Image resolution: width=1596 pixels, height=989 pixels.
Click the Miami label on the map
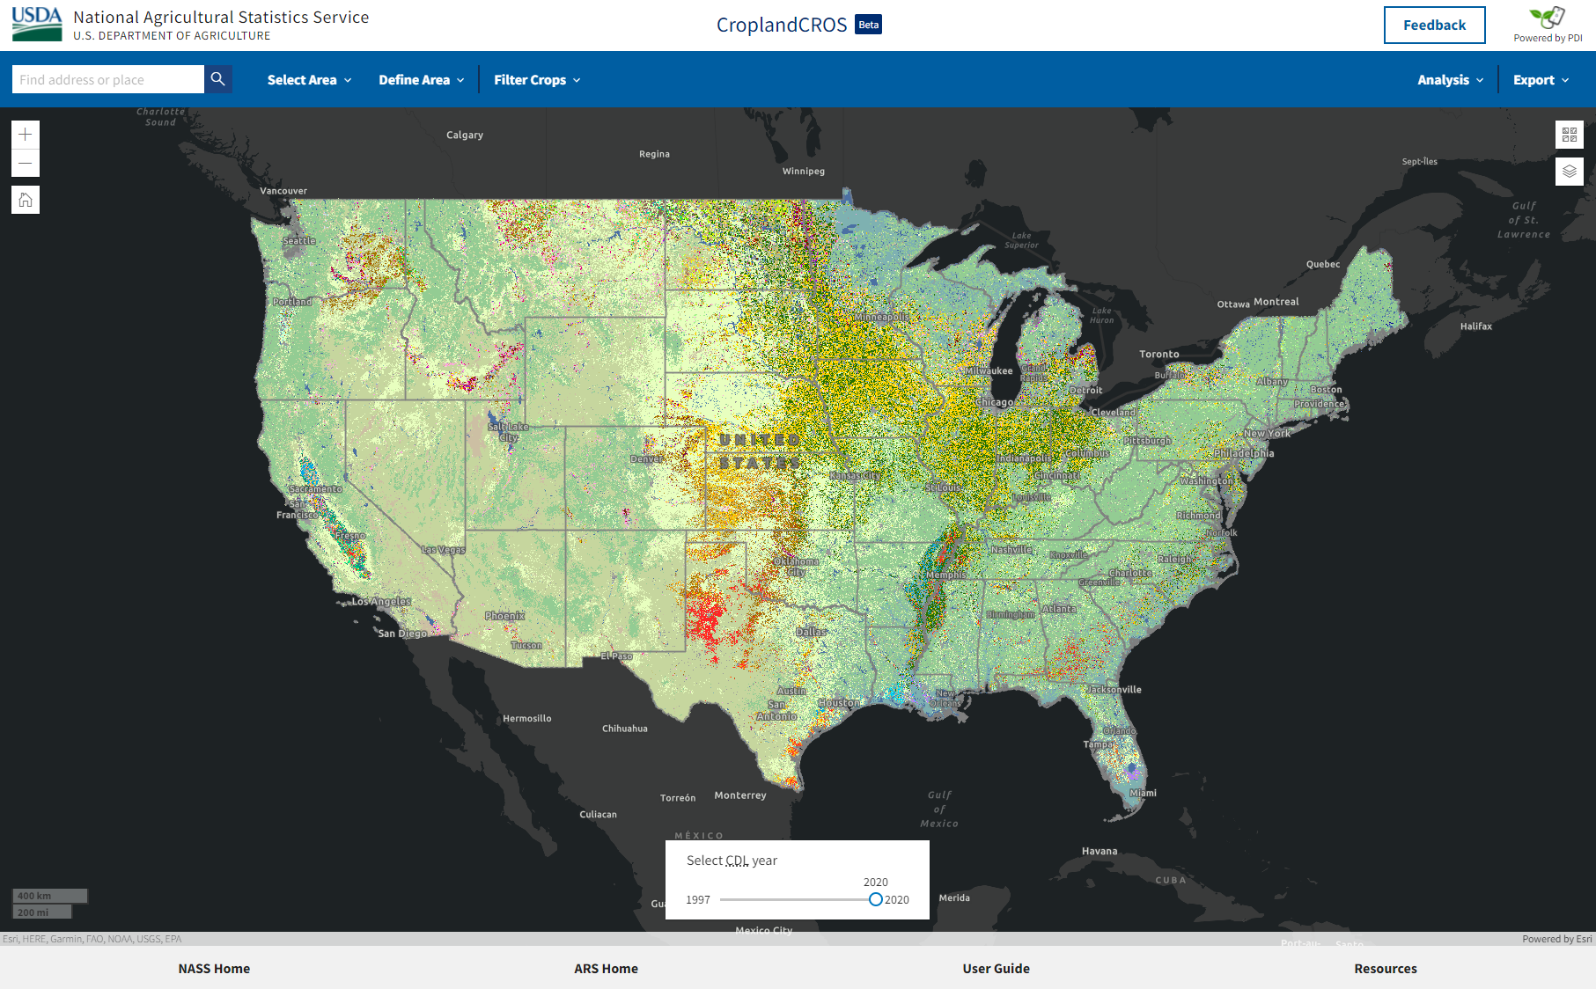1143,793
